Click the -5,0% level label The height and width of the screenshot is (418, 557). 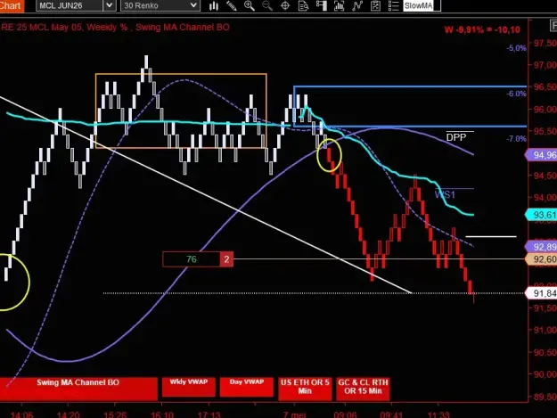[516, 48]
